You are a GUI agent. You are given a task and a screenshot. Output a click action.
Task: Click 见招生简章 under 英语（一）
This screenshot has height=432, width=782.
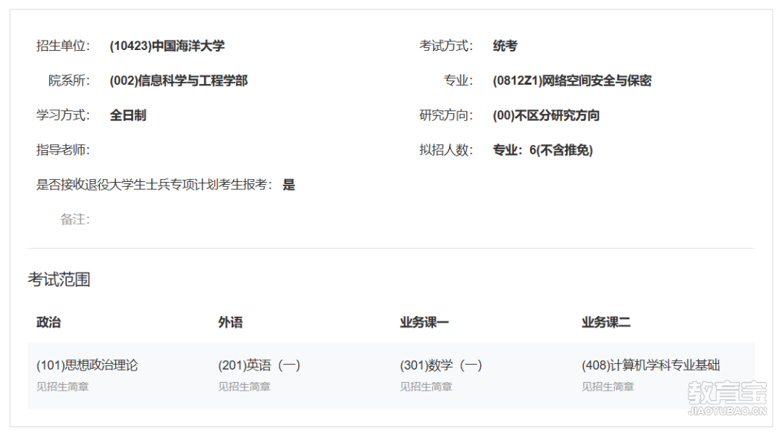pyautogui.click(x=245, y=386)
